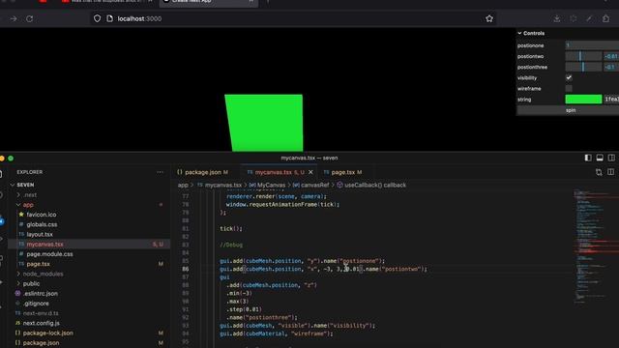Screen dimensions: 619x348
Task: Click the app breadcrumb segment
Action: [x=183, y=185]
